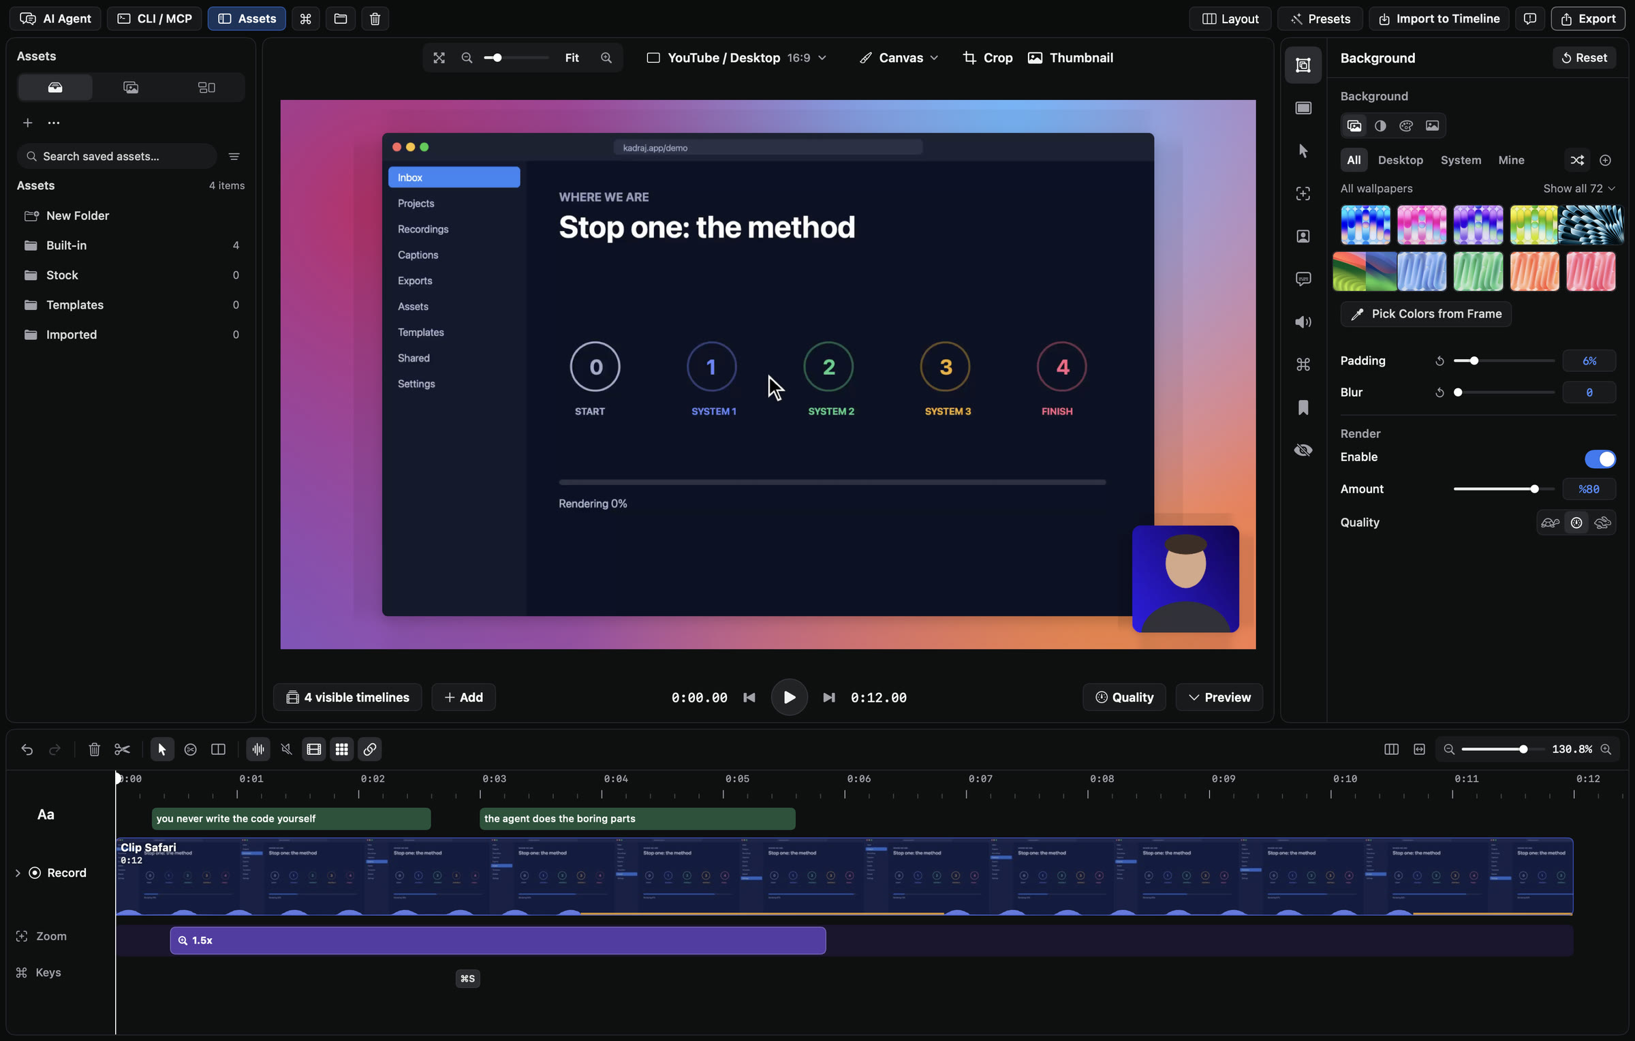Toggle the mute audio icon in timeline toolbar
Screen dimensions: 1635x1041
tap(286, 749)
